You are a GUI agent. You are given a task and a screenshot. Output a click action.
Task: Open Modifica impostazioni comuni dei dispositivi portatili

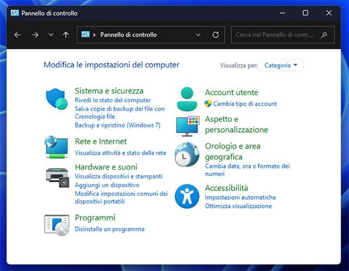[121, 198]
